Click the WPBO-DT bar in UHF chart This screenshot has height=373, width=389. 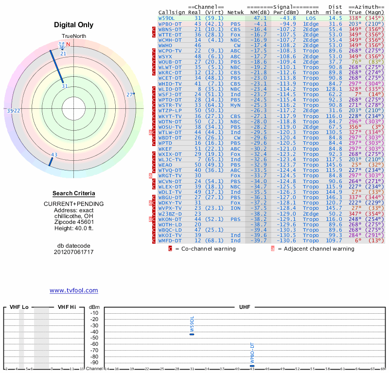(x=252, y=366)
